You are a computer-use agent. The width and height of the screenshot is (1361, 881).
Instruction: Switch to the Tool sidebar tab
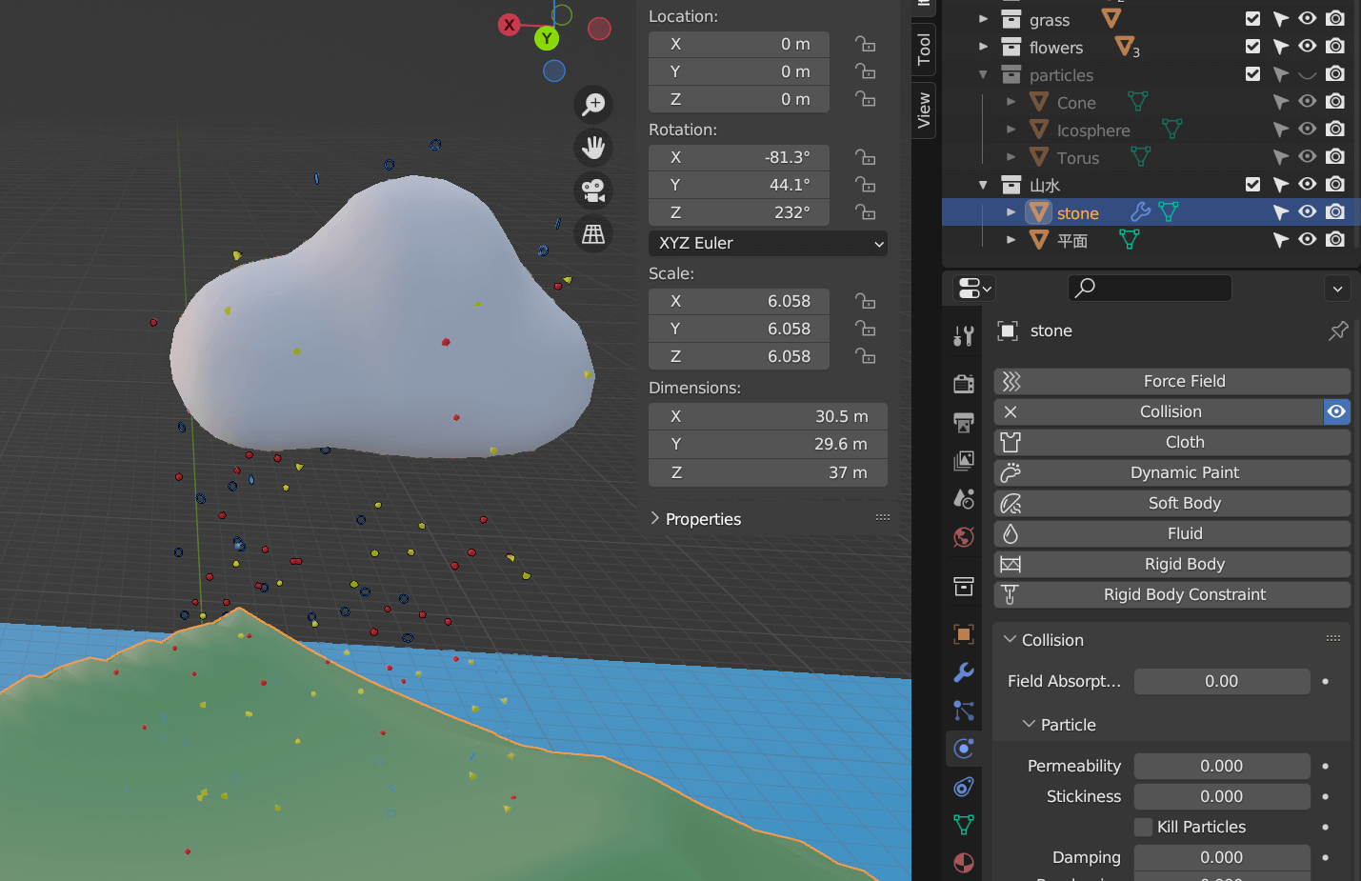923,49
